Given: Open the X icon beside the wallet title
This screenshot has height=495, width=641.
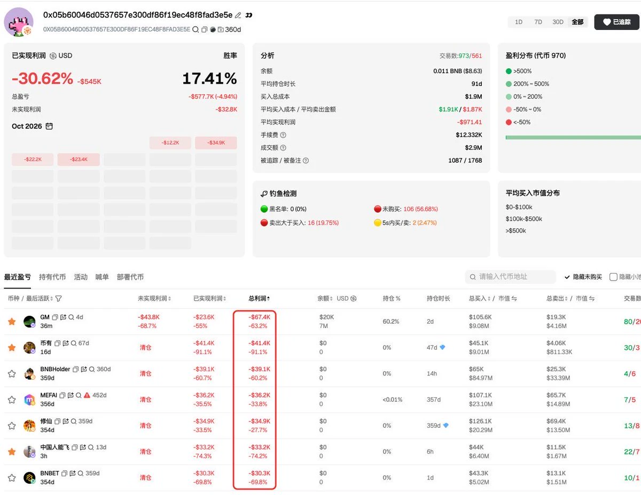Looking at the screenshot, I should click(248, 15).
